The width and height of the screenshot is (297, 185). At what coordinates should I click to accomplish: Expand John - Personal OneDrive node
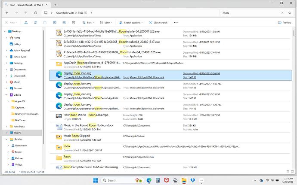point(6,50)
